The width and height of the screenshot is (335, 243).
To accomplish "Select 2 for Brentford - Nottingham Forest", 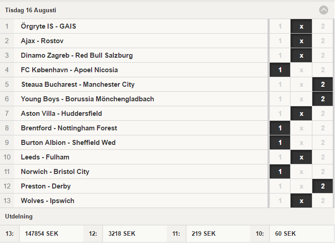I will coord(323,128).
